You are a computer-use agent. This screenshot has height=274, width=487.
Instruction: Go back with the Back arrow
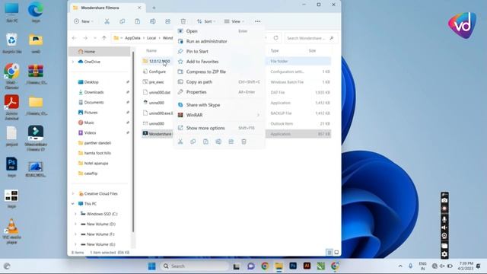click(75, 38)
